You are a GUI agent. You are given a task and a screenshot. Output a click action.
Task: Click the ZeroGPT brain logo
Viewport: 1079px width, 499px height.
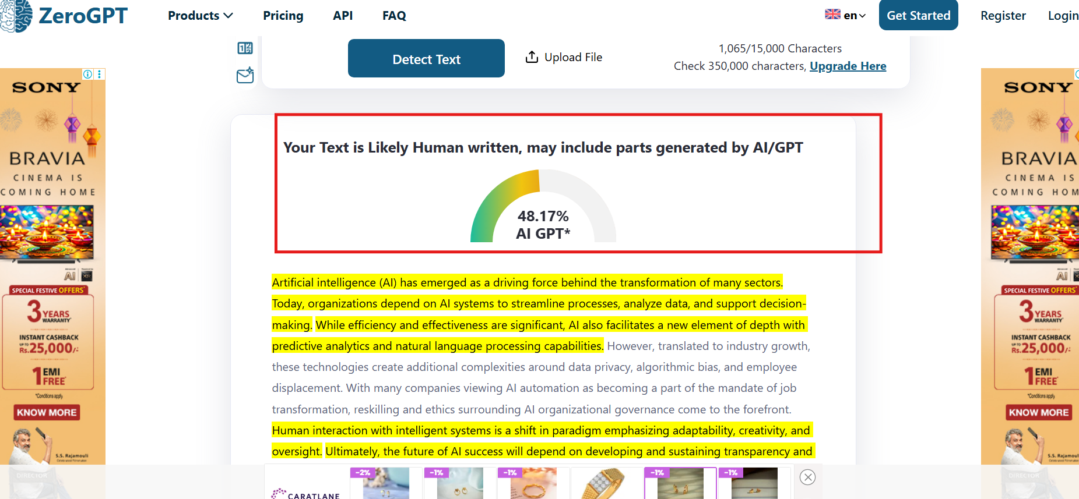point(16,16)
